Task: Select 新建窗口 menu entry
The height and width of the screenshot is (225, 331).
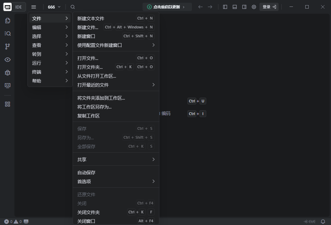Action: point(116,36)
